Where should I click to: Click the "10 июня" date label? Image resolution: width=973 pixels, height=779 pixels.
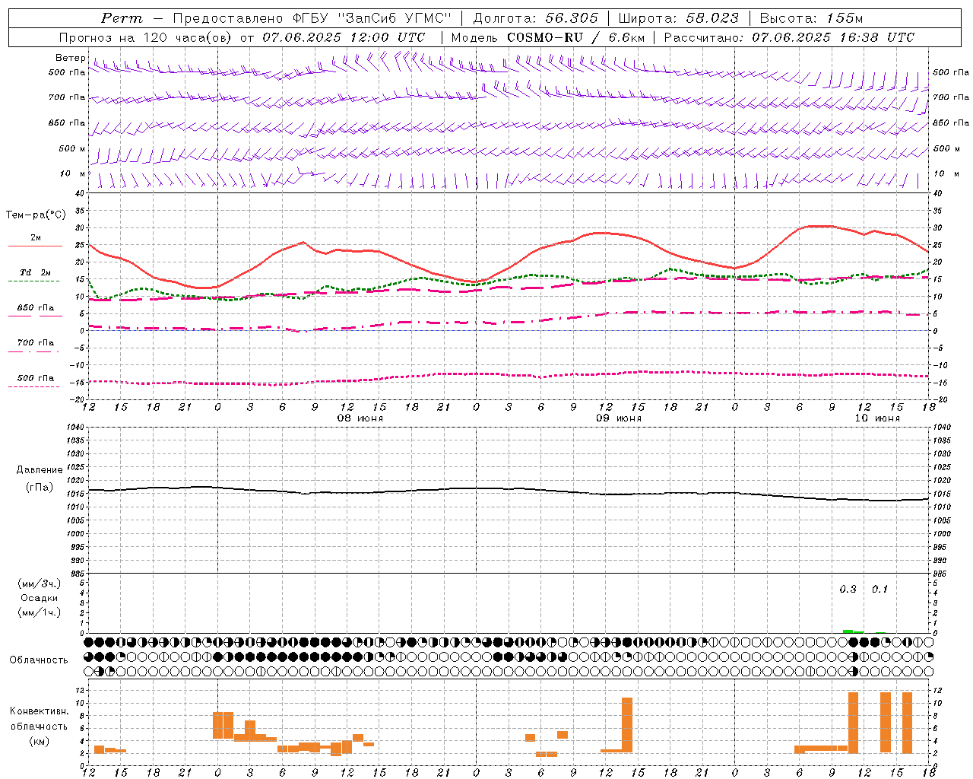(877, 418)
